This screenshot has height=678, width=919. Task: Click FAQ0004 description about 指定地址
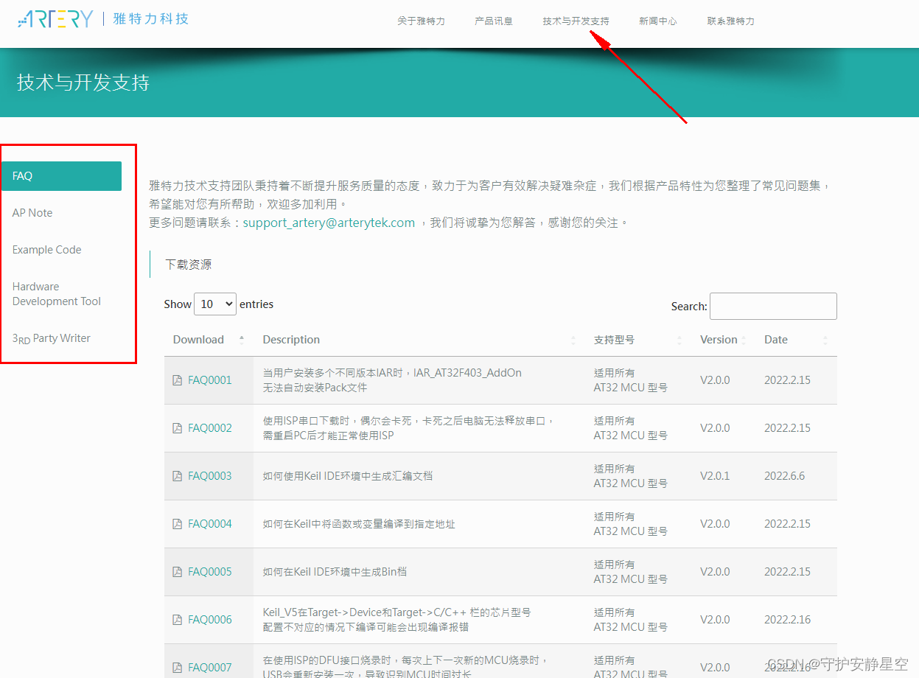pyautogui.click(x=359, y=524)
